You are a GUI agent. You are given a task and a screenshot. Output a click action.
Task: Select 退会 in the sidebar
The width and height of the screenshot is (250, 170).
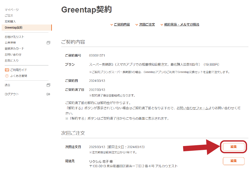pos(7,85)
